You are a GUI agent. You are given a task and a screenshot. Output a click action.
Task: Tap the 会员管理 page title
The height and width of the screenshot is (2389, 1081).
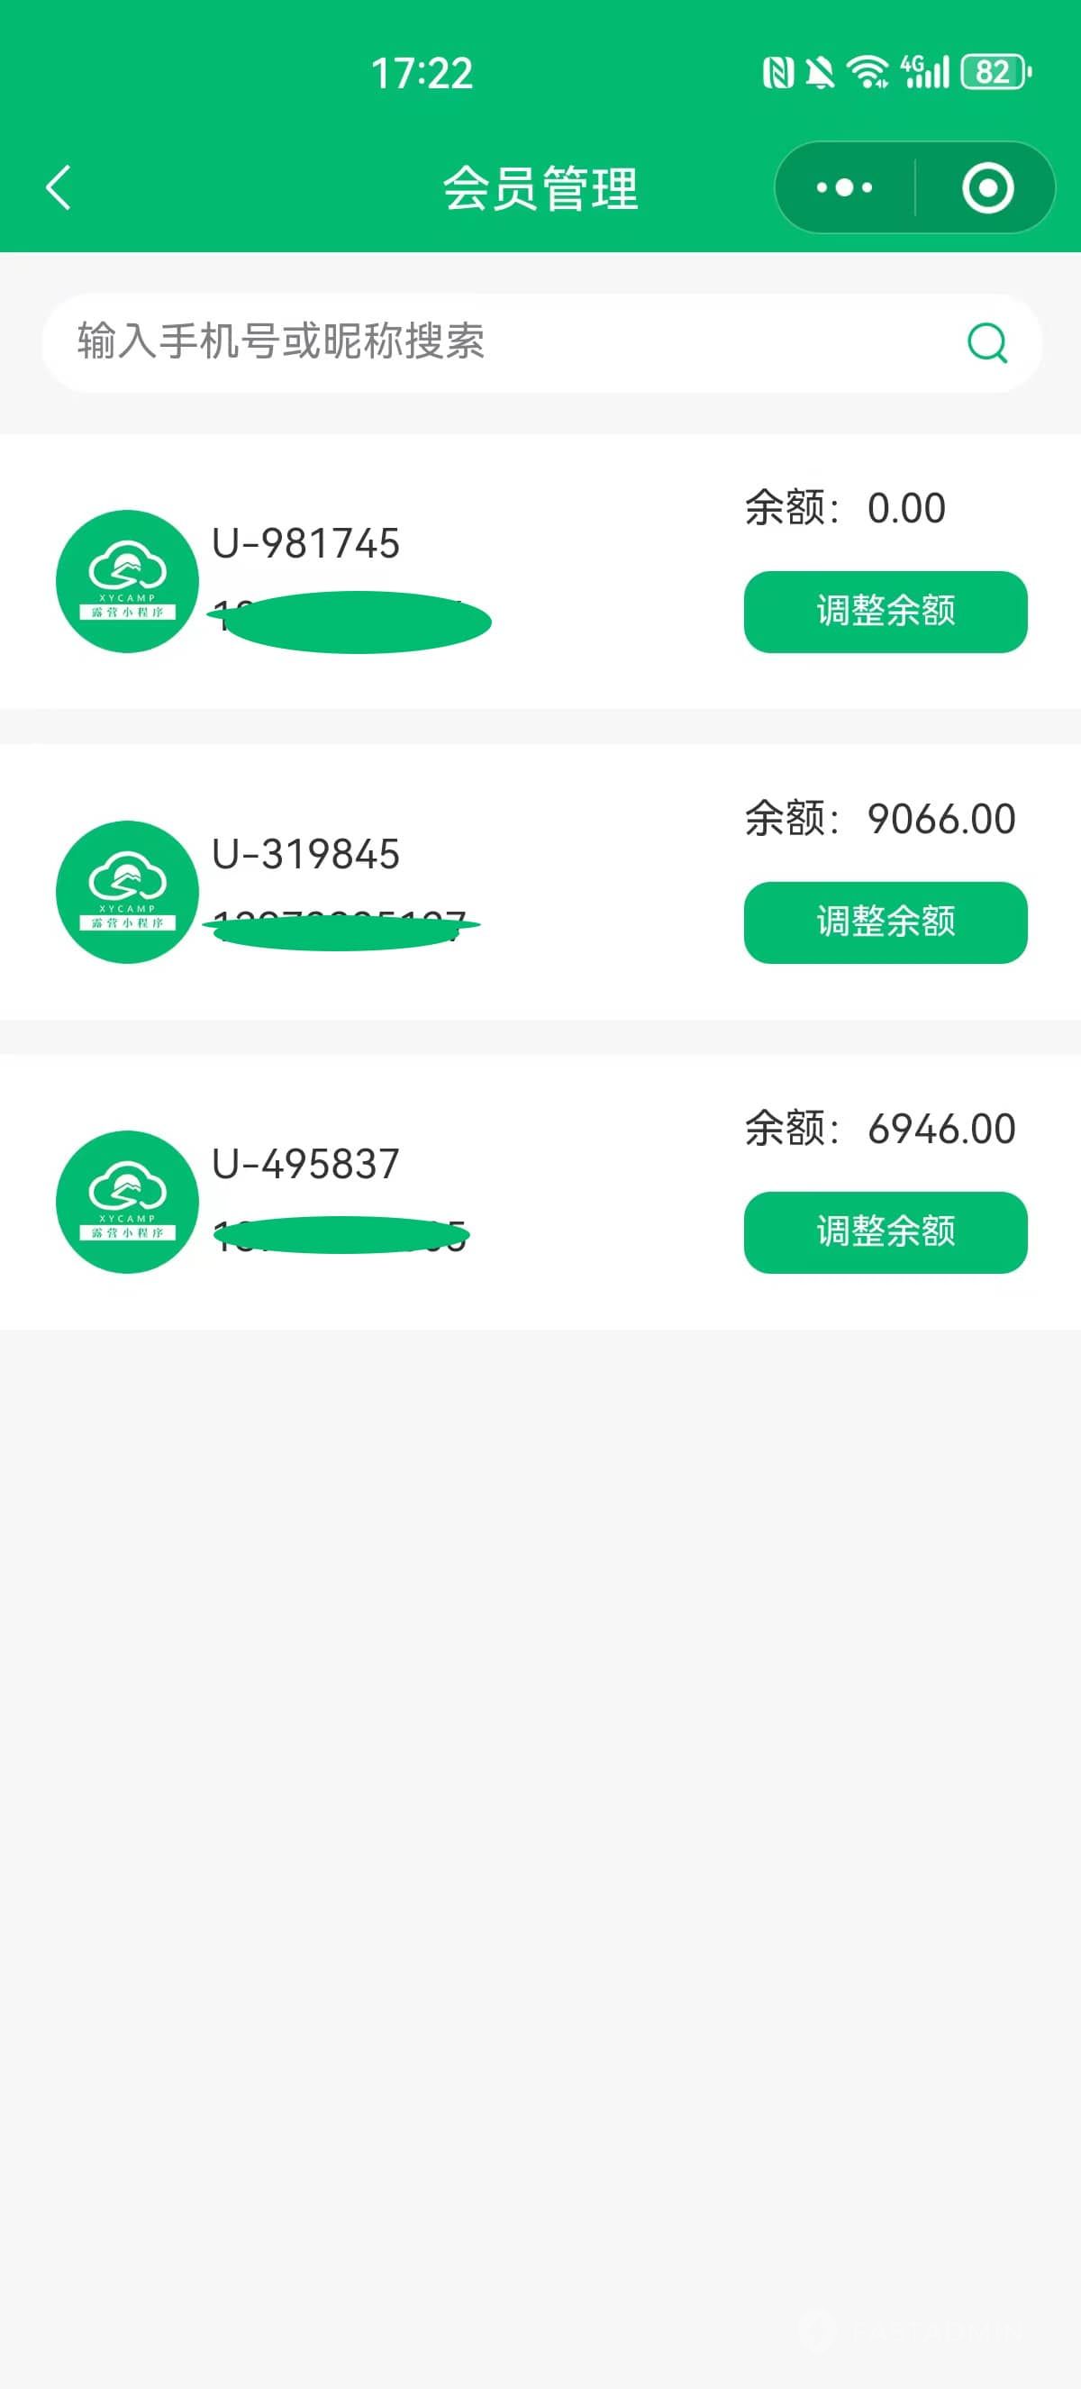540,188
